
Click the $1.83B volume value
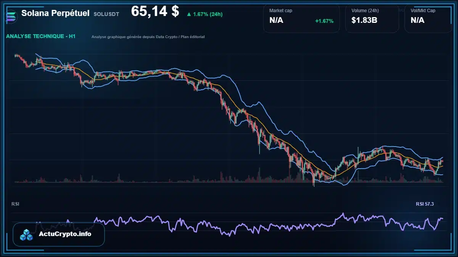coord(364,20)
